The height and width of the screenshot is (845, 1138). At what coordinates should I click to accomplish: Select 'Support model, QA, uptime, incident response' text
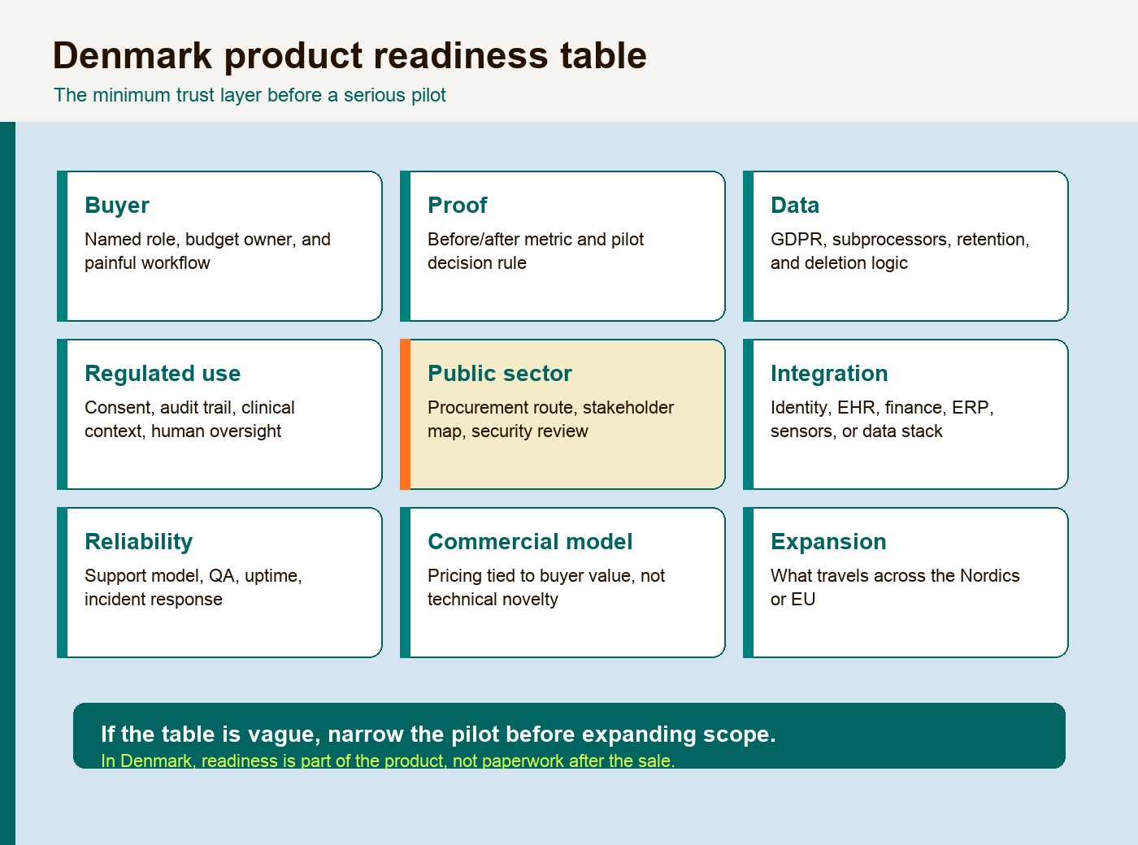tap(193, 587)
